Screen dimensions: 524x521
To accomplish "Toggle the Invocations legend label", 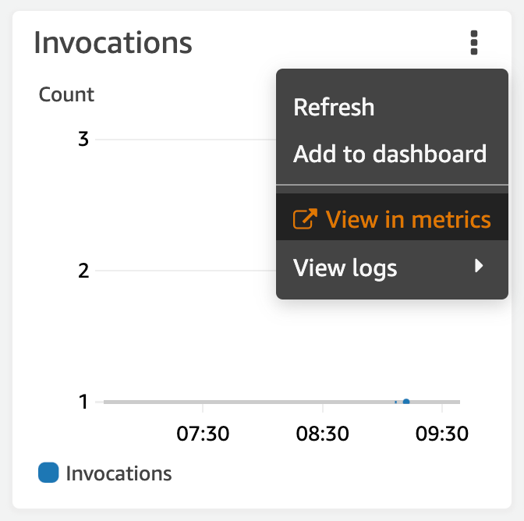I will (x=119, y=473).
